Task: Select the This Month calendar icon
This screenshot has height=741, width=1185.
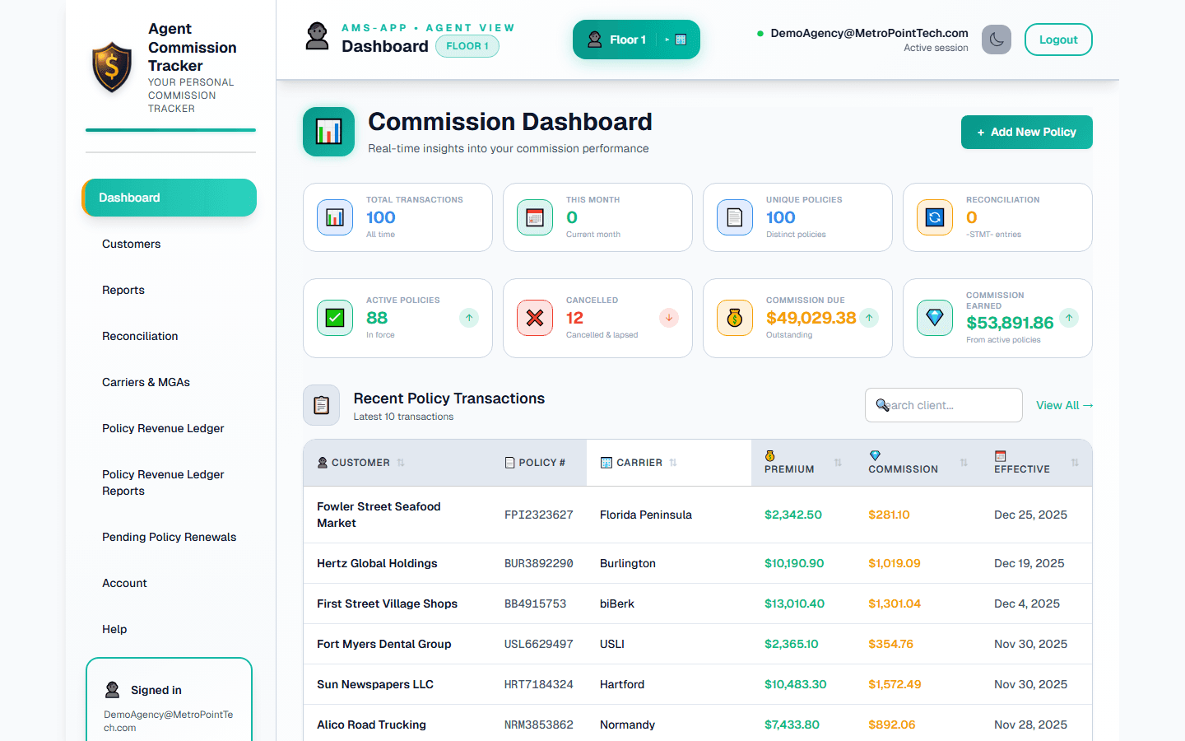Action: [534, 217]
